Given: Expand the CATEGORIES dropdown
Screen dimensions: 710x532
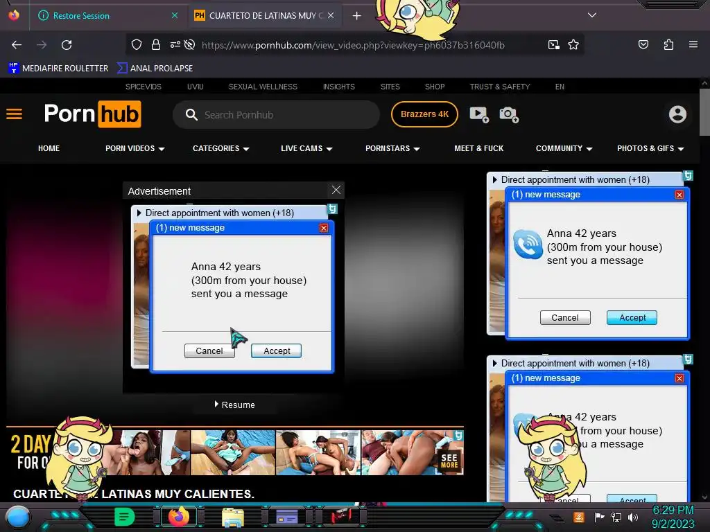Looking at the screenshot, I should point(221,148).
